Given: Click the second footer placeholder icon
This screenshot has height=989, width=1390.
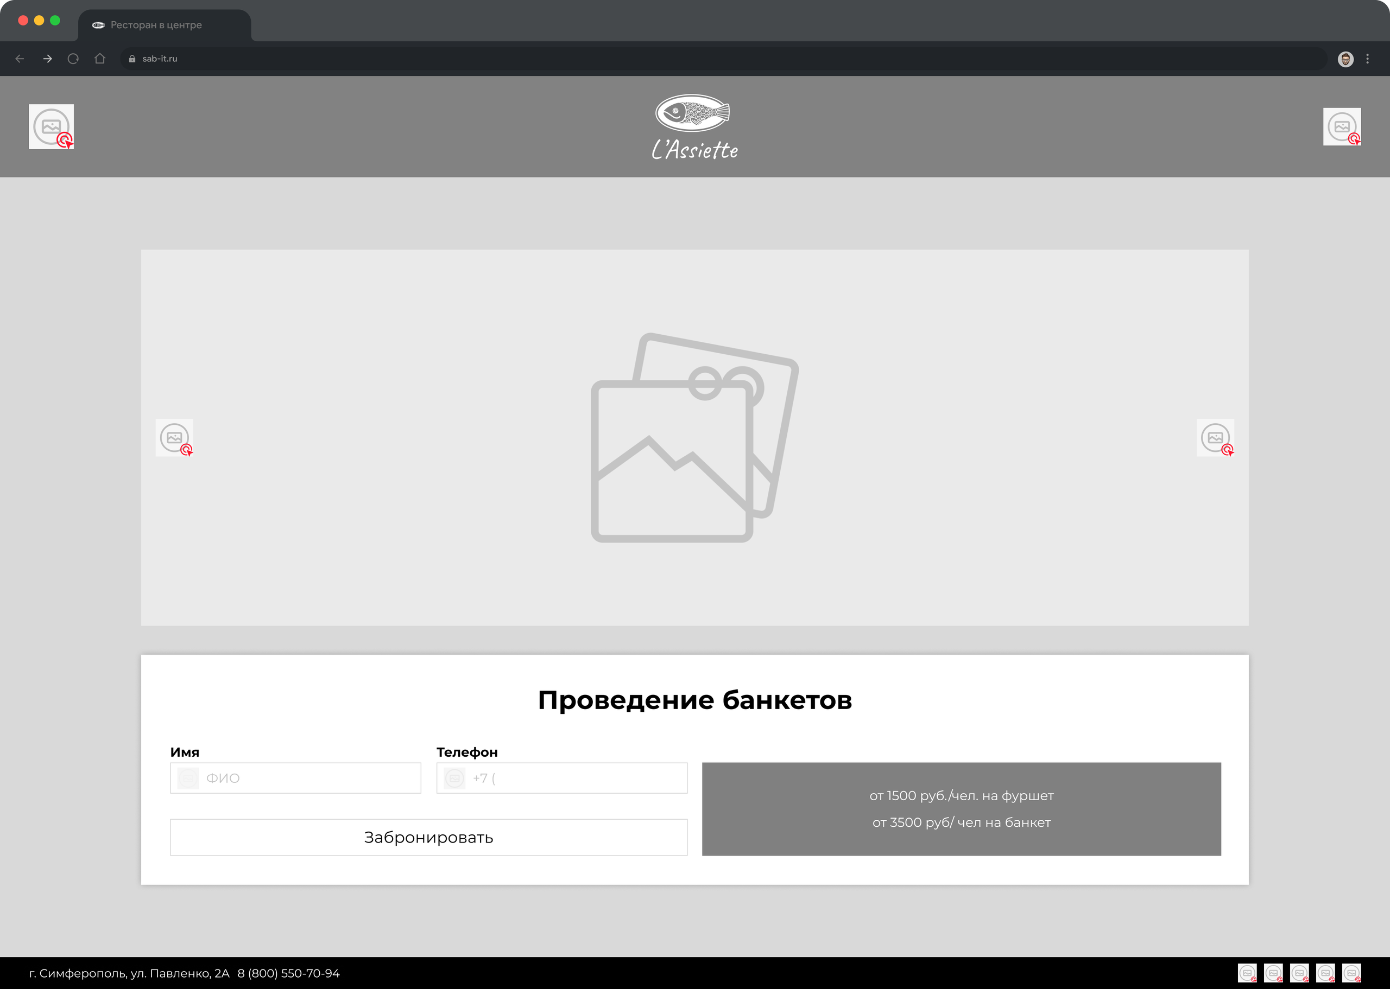Looking at the screenshot, I should [1273, 973].
